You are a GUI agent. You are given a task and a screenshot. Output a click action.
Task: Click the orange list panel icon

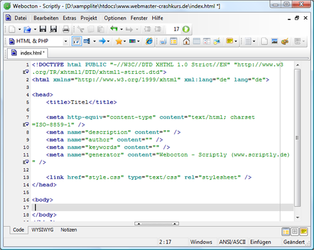pyautogui.click(x=173, y=41)
